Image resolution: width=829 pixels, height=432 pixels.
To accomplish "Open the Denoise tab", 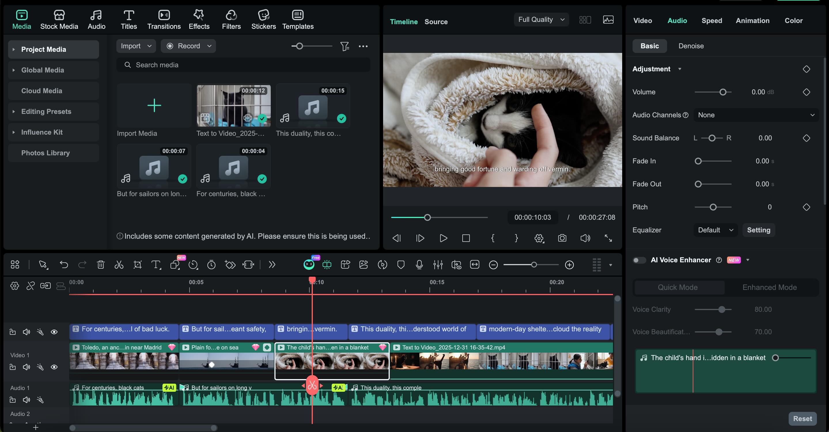I will 691,46.
